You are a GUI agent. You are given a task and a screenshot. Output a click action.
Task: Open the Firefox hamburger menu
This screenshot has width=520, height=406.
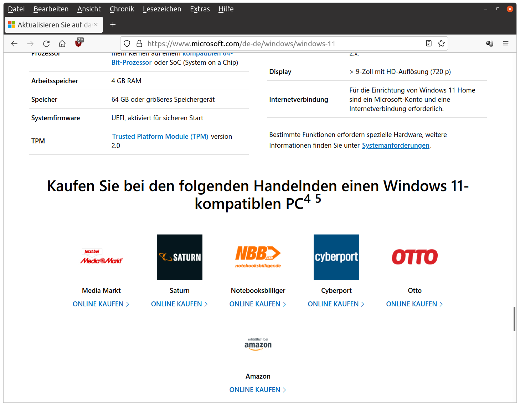point(506,43)
